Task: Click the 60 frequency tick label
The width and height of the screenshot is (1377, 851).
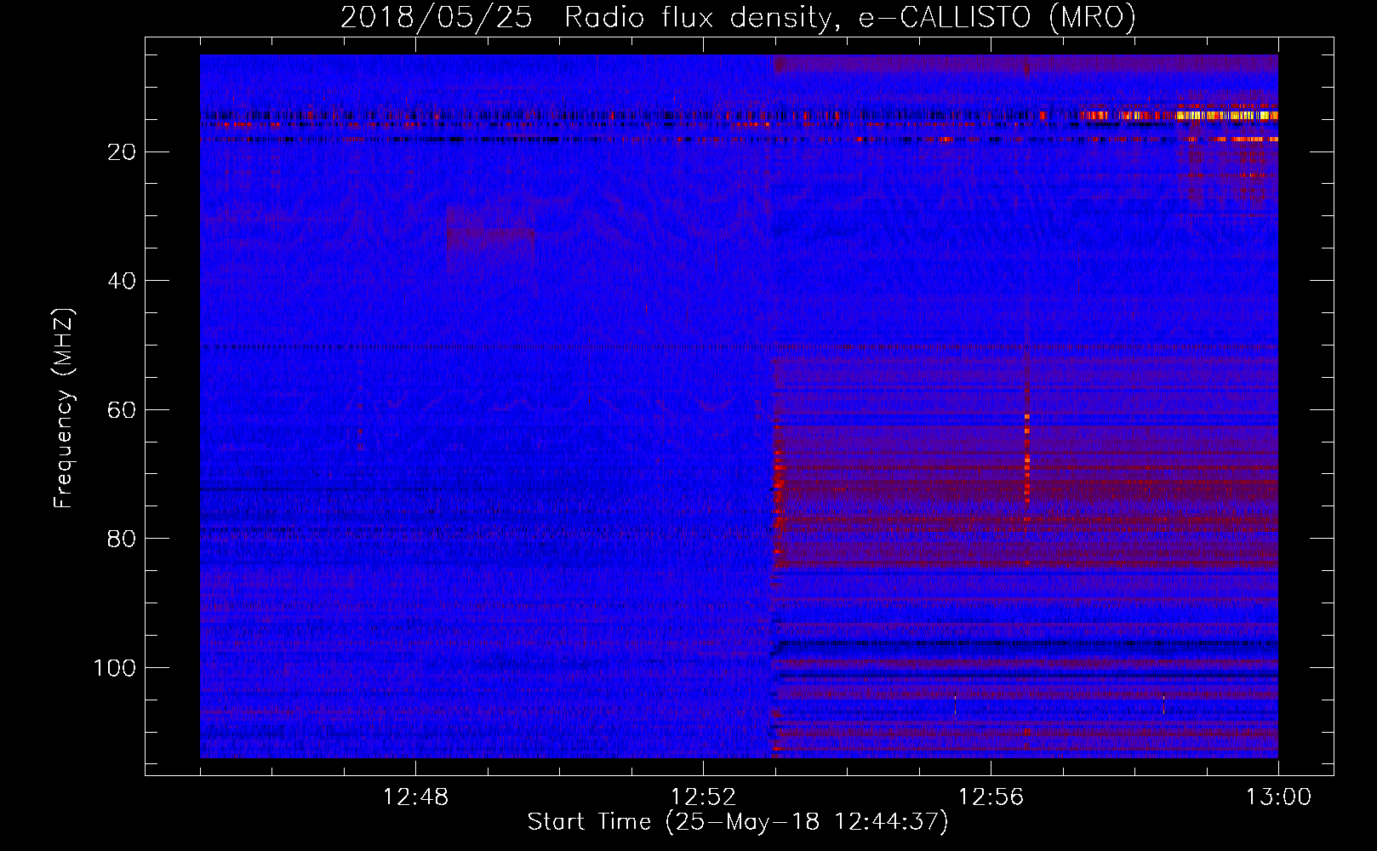Action: point(122,410)
